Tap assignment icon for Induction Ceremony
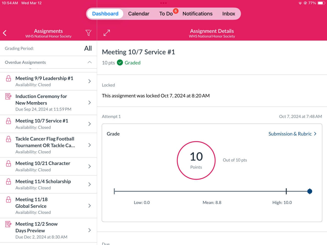Viewport: 327px width, 245px height. tap(8, 96)
